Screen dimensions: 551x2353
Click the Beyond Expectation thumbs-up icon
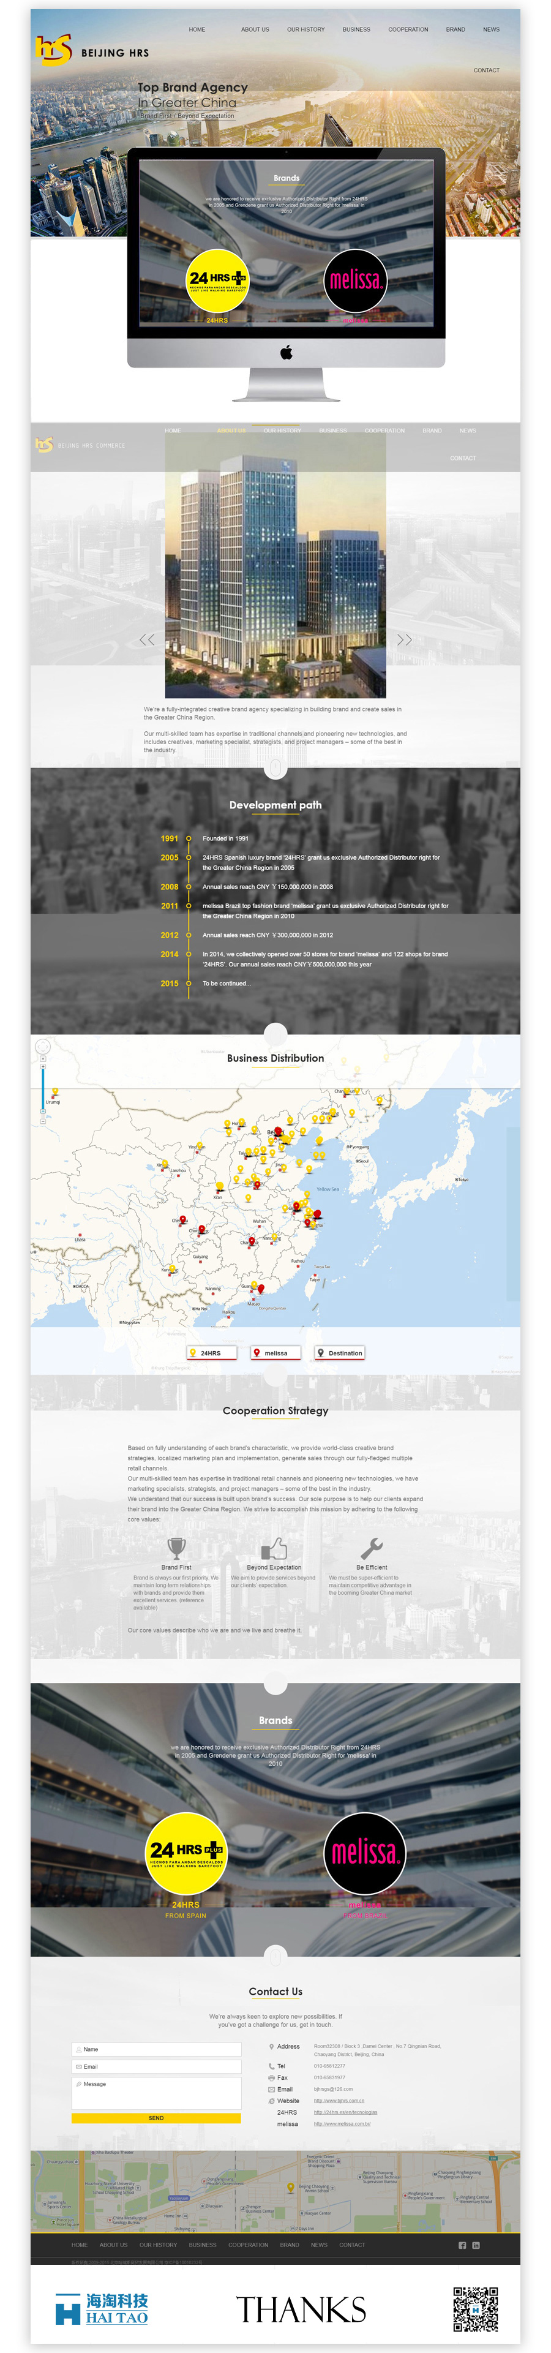point(274,1548)
